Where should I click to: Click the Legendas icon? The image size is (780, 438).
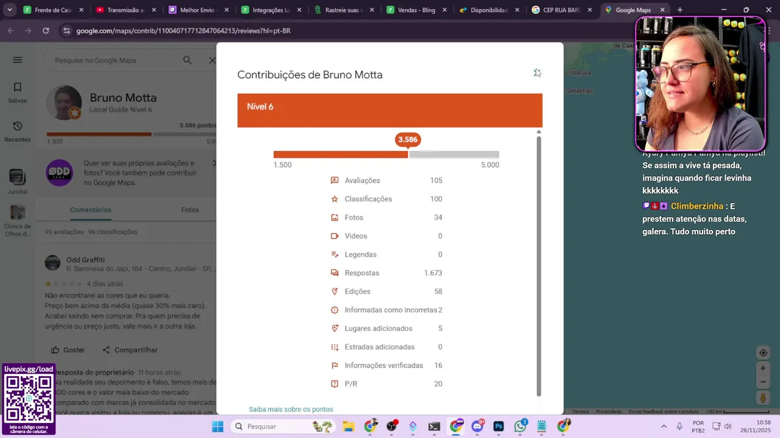pyautogui.click(x=335, y=254)
